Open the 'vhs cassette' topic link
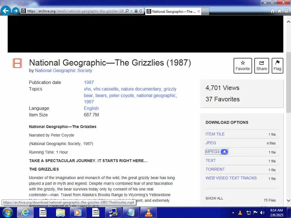 106,89
